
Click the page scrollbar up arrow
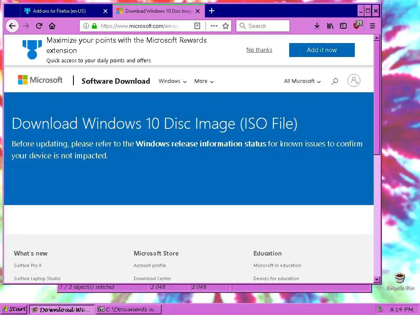pyautogui.click(x=377, y=38)
